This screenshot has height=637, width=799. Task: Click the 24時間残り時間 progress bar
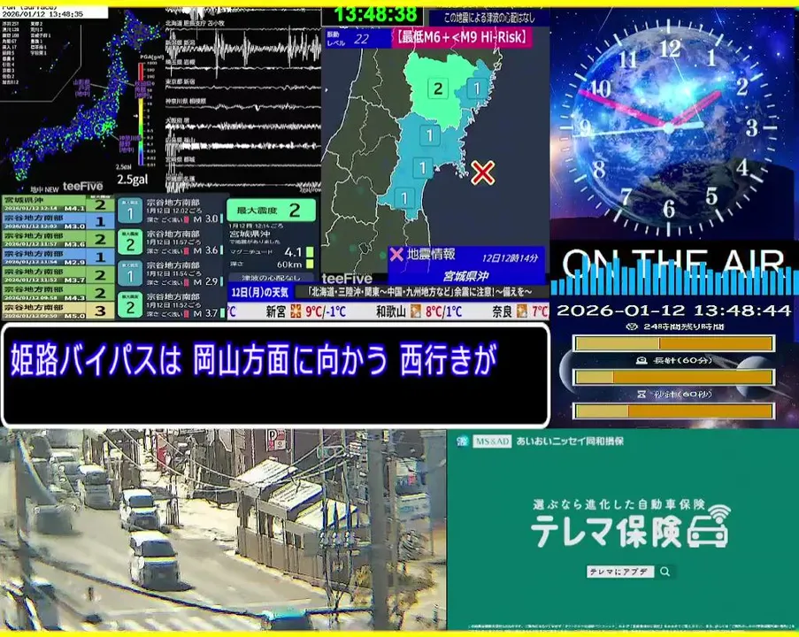(x=674, y=343)
